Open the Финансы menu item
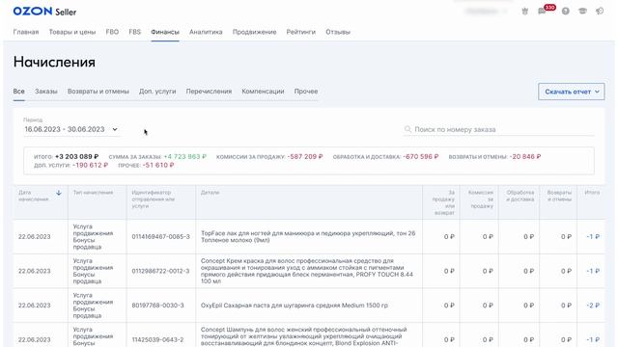The width and height of the screenshot is (618, 347). (x=165, y=32)
